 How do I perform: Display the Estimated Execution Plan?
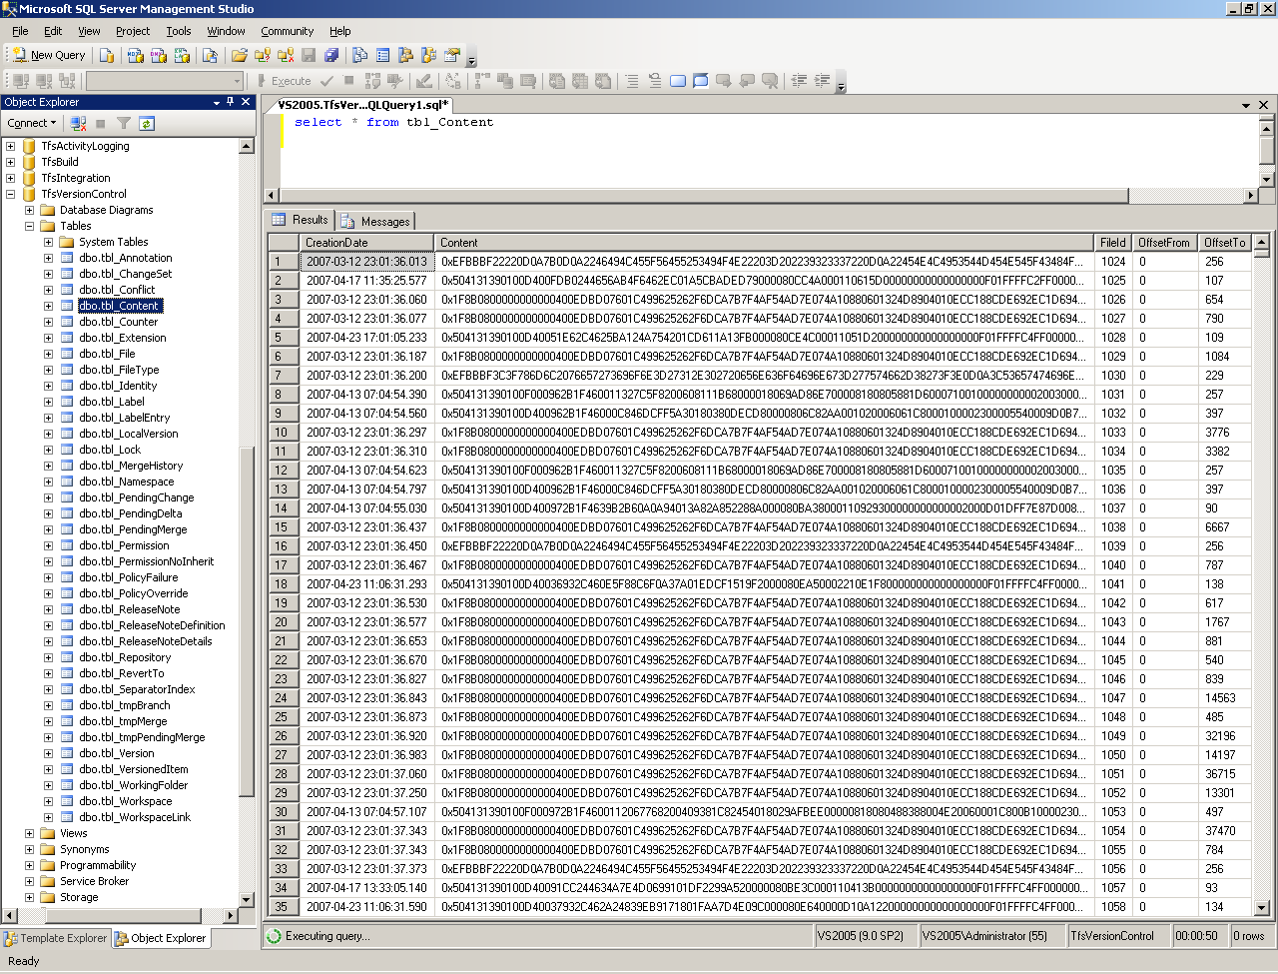pyautogui.click(x=372, y=81)
